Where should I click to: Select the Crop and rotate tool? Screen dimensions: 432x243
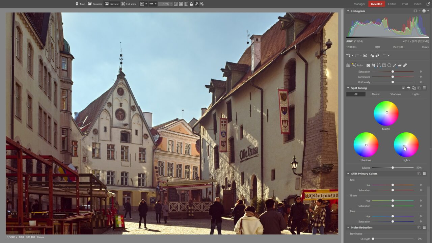pyautogui.click(x=374, y=65)
